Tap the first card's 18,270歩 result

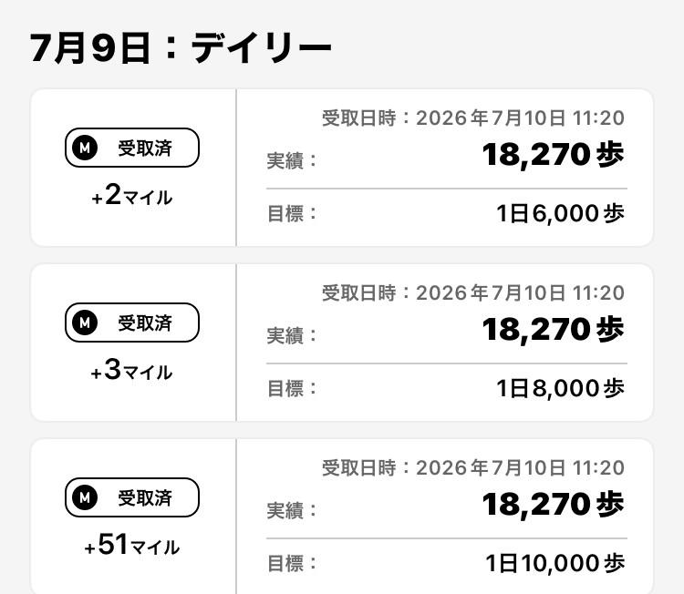[554, 155]
